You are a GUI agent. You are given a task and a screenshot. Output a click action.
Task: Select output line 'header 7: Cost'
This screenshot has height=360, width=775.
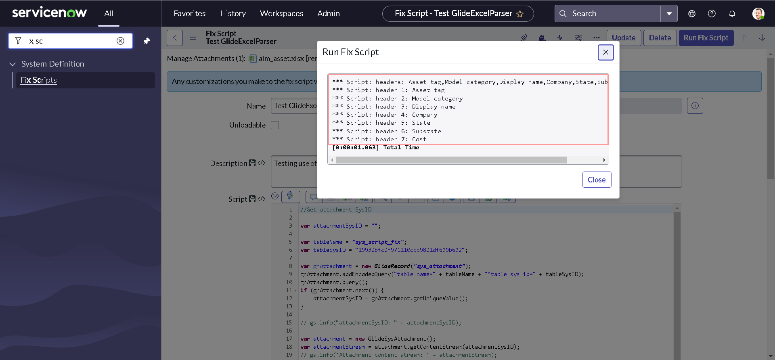pos(379,139)
